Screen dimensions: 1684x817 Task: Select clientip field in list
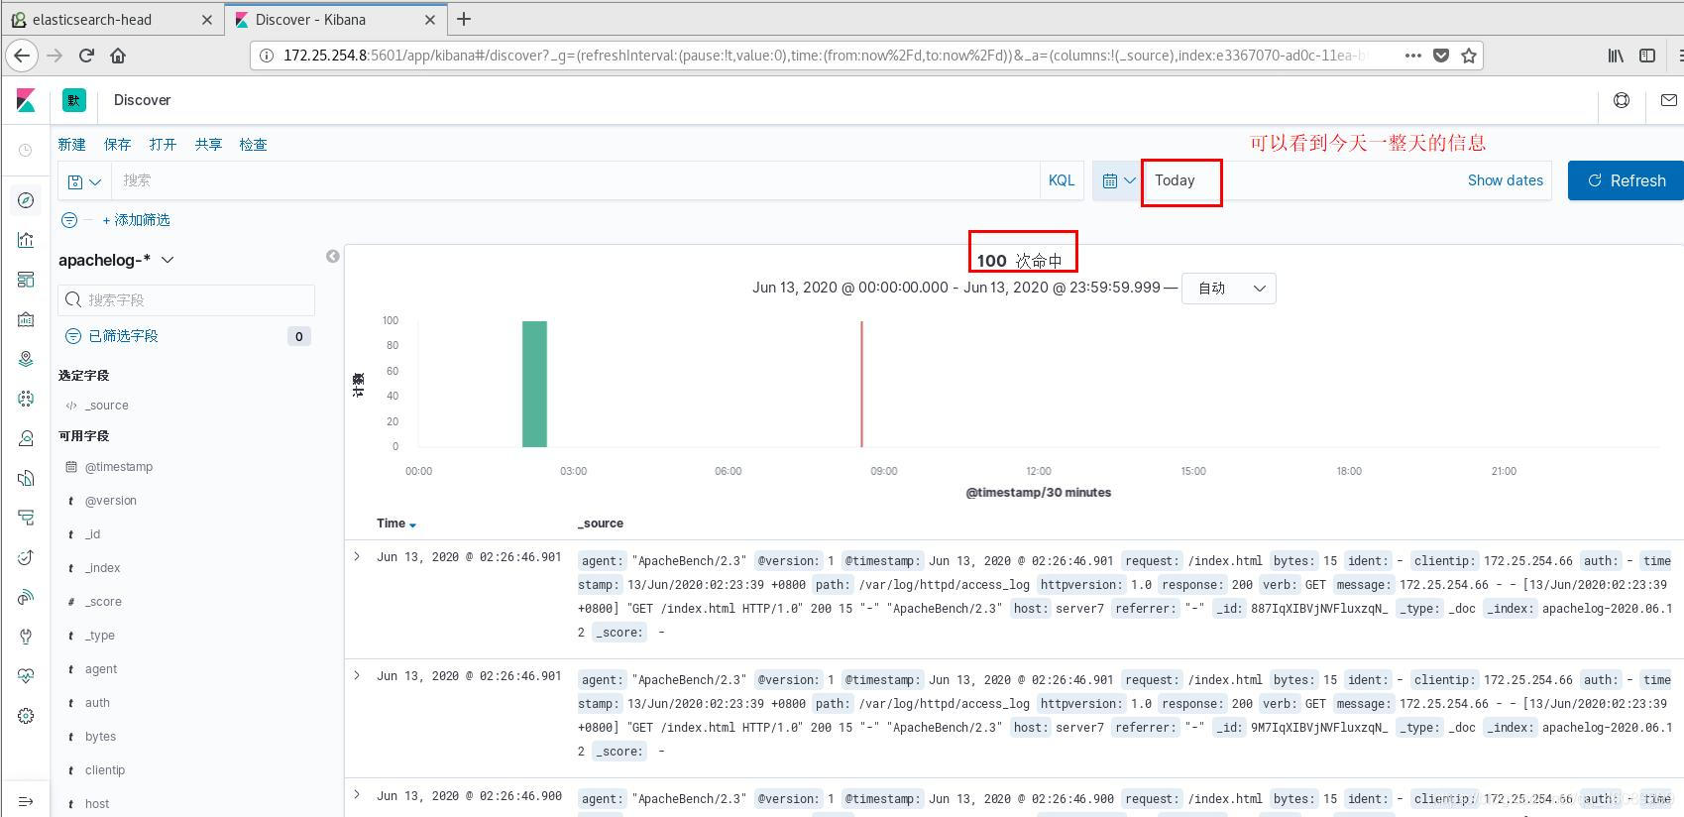105,770
